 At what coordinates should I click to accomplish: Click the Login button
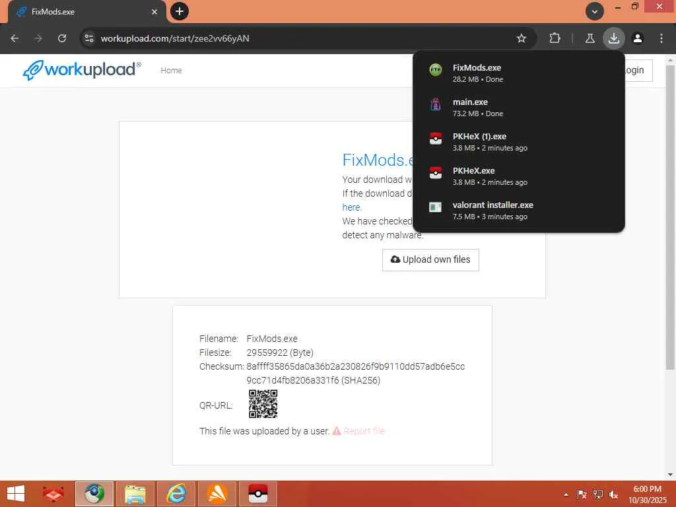(638, 70)
